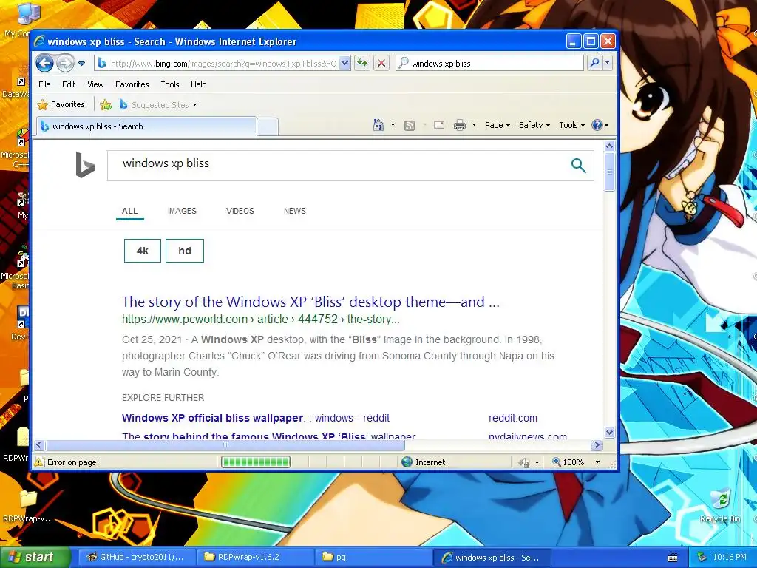Click Bing's teal magnifier search icon
The width and height of the screenshot is (757, 568).
point(578,165)
